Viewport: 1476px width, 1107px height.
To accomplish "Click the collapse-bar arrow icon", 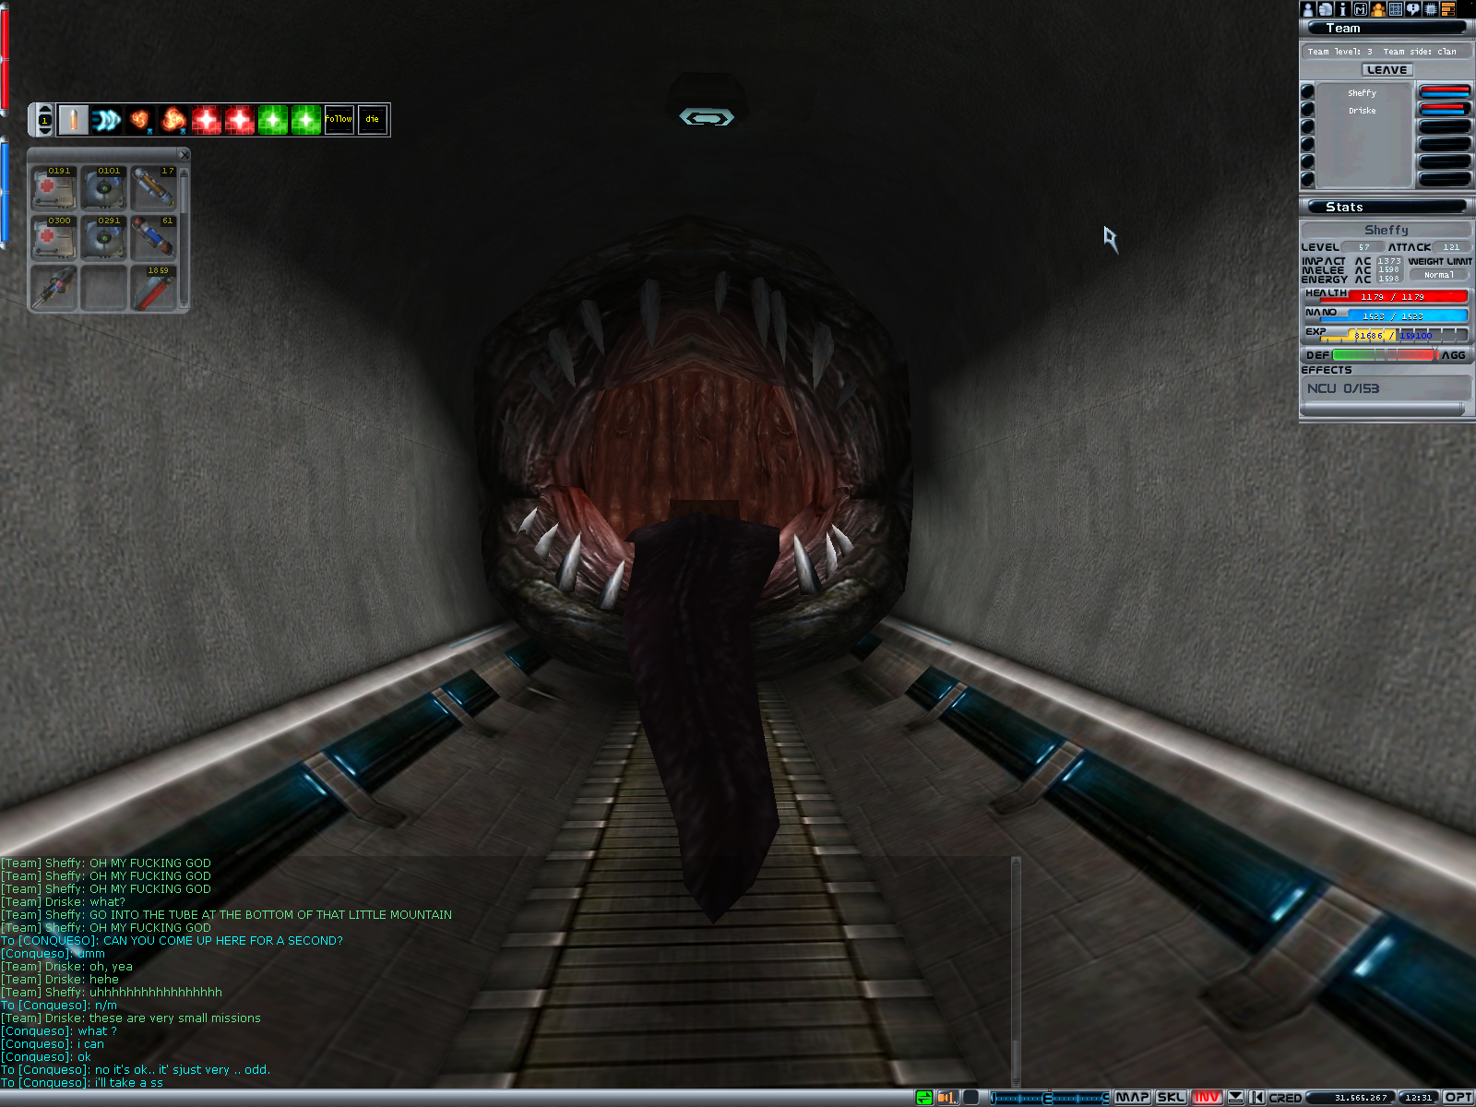I will pyautogui.click(x=1256, y=1098).
